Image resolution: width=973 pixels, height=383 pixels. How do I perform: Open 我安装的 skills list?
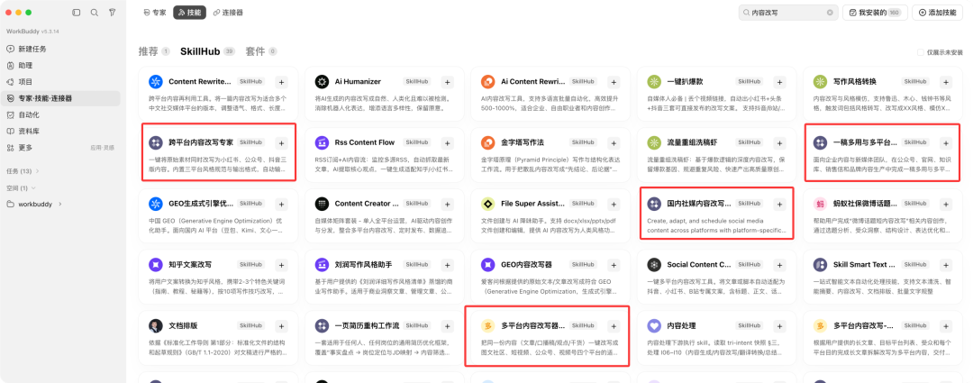click(875, 13)
